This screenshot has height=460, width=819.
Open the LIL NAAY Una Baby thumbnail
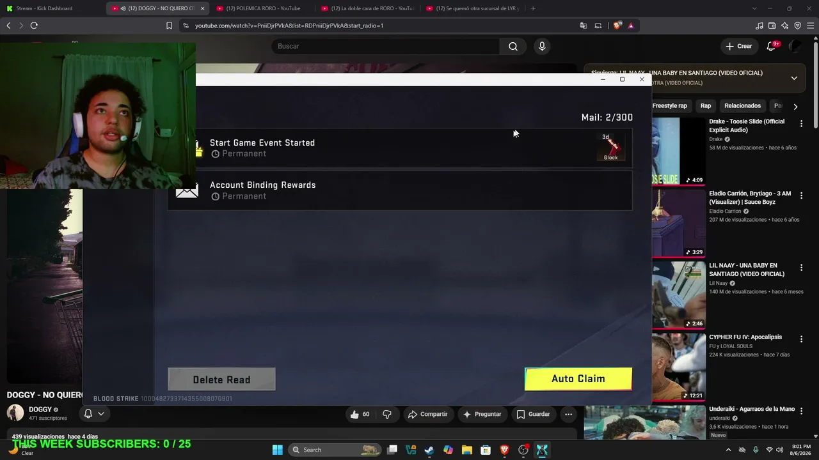coord(678,295)
